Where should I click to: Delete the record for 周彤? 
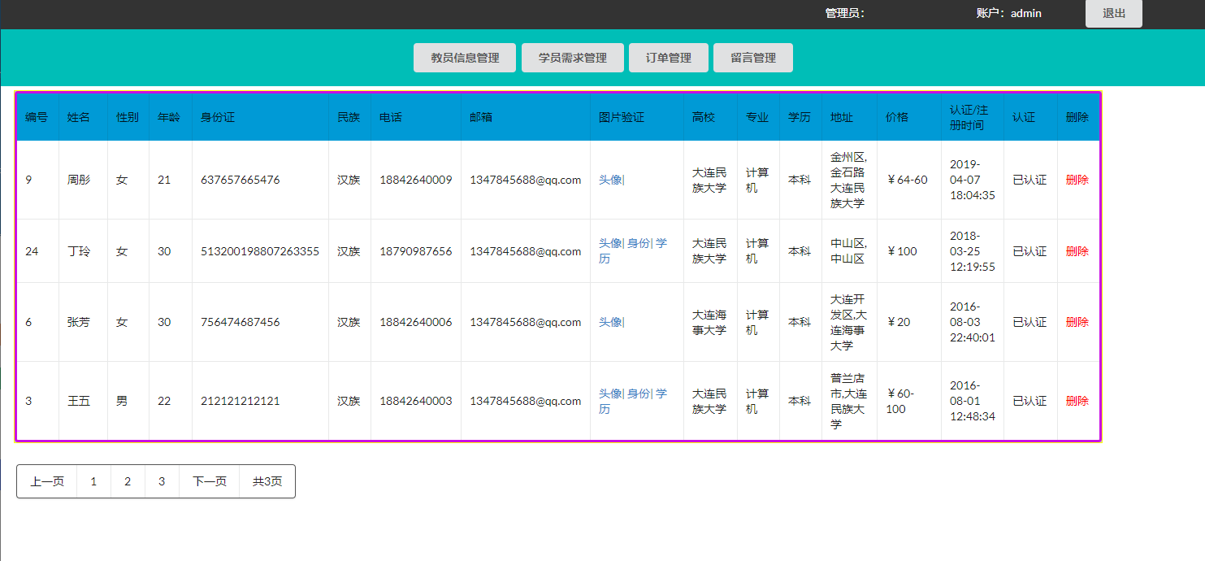[1077, 179]
